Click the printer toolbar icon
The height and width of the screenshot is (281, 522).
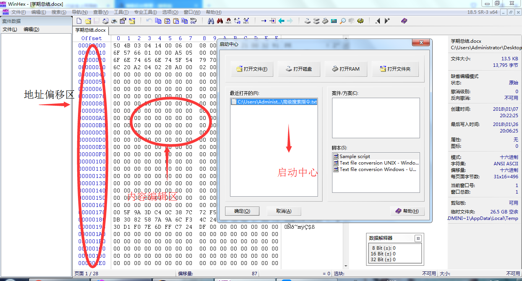point(114,21)
